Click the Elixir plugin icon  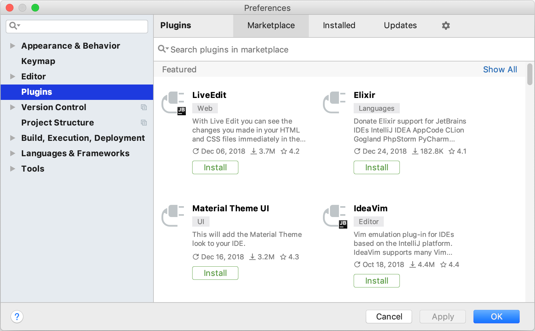334,102
